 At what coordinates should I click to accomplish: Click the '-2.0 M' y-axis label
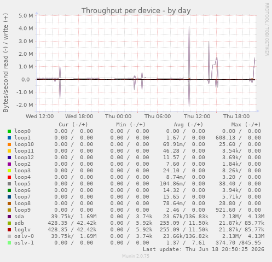pos(25,105)
